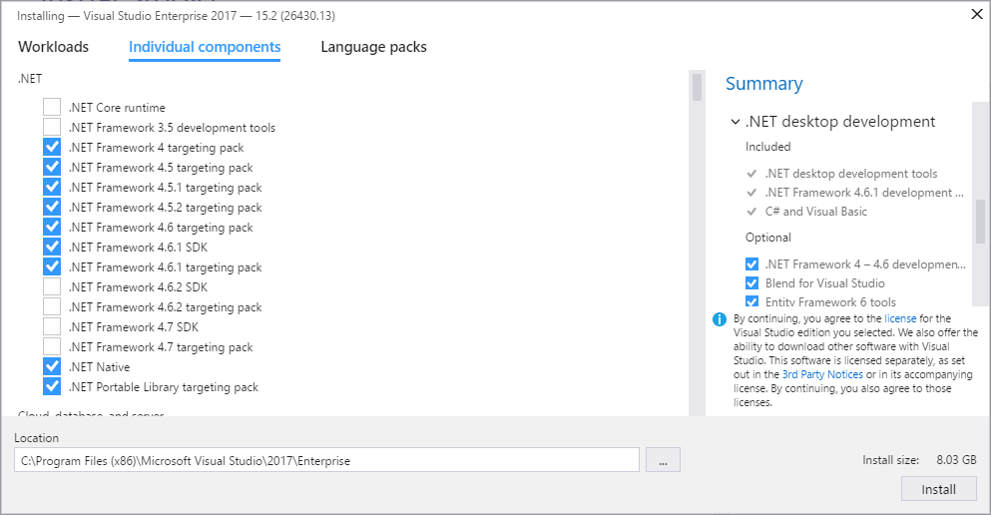Click the Summary panel scrollbar thumb

coord(980,222)
